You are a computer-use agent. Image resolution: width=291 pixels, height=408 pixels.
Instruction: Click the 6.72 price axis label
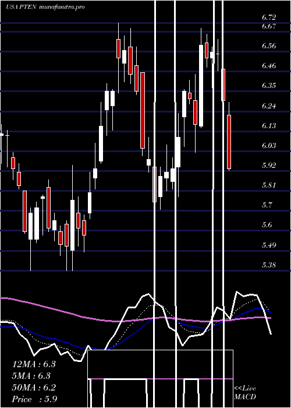click(x=269, y=17)
